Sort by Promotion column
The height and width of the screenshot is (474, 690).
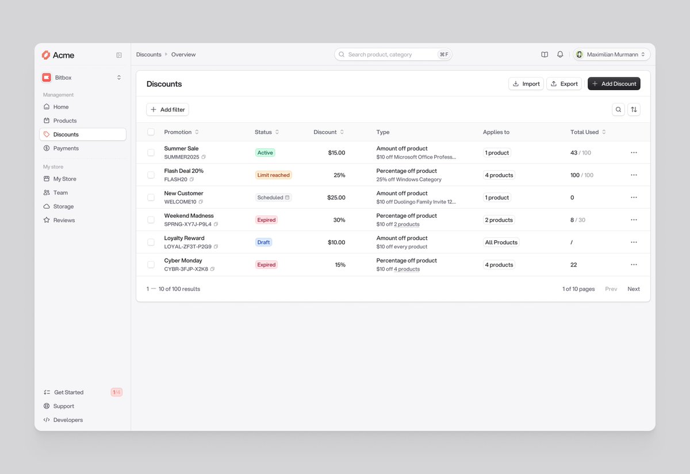coord(182,132)
